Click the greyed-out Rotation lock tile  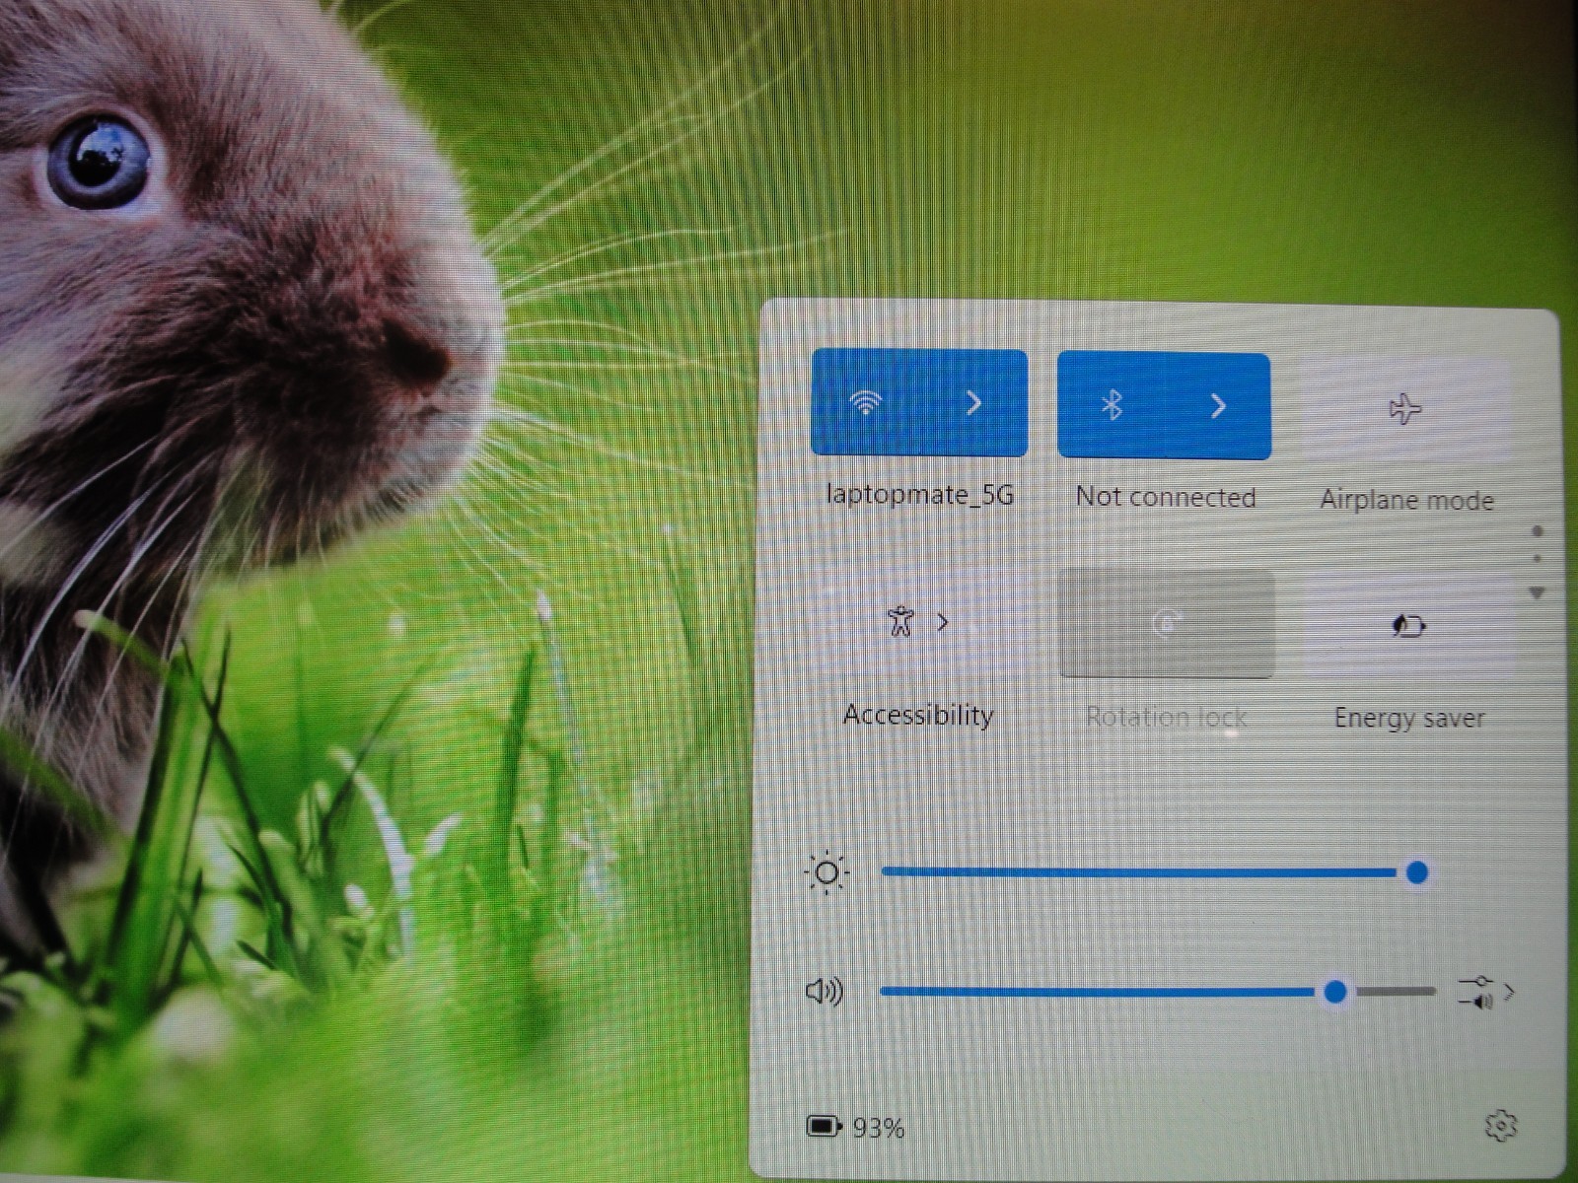[1166, 624]
